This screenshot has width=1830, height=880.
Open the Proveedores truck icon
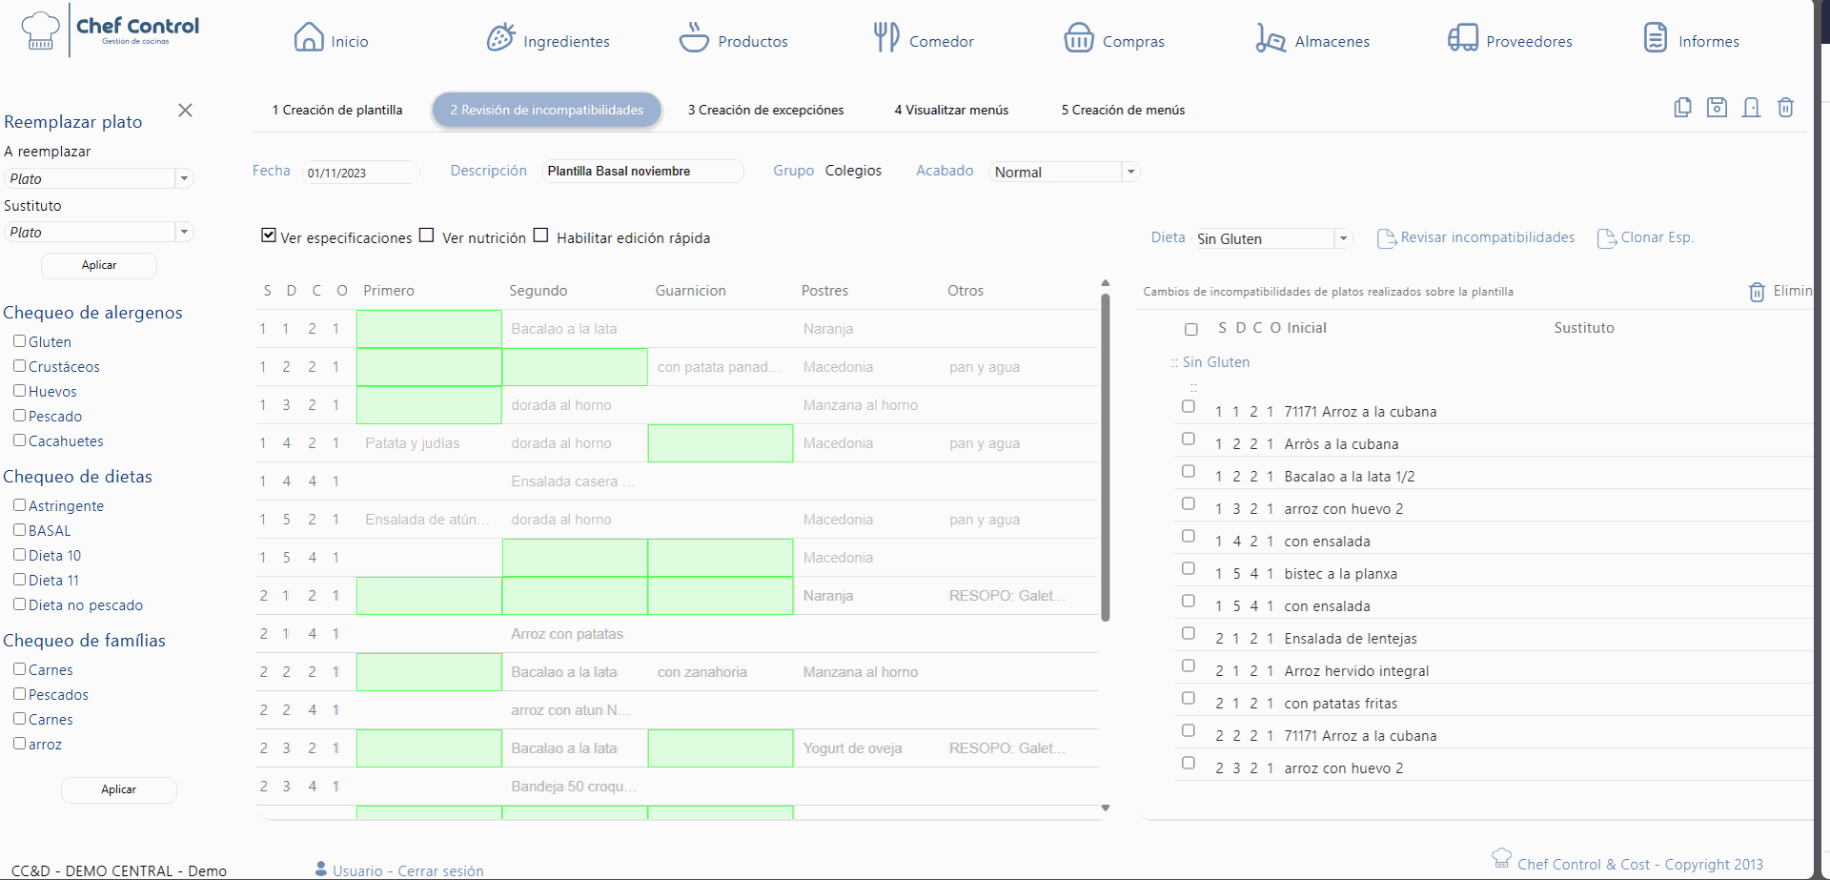pyautogui.click(x=1462, y=38)
